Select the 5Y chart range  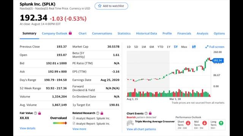pos(175,47)
